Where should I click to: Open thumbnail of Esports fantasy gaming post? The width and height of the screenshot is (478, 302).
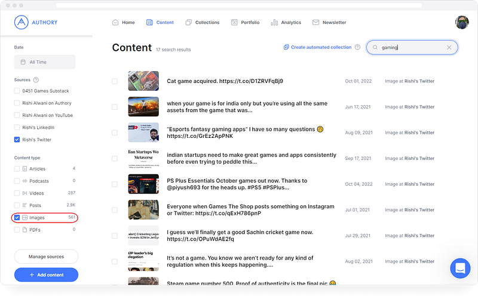143,132
